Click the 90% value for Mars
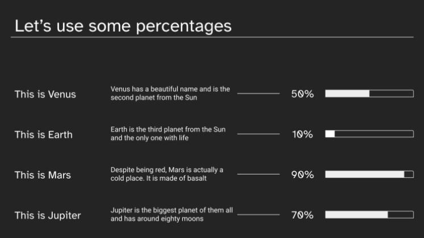Viewport: 424px width, 238px height. pyautogui.click(x=303, y=175)
